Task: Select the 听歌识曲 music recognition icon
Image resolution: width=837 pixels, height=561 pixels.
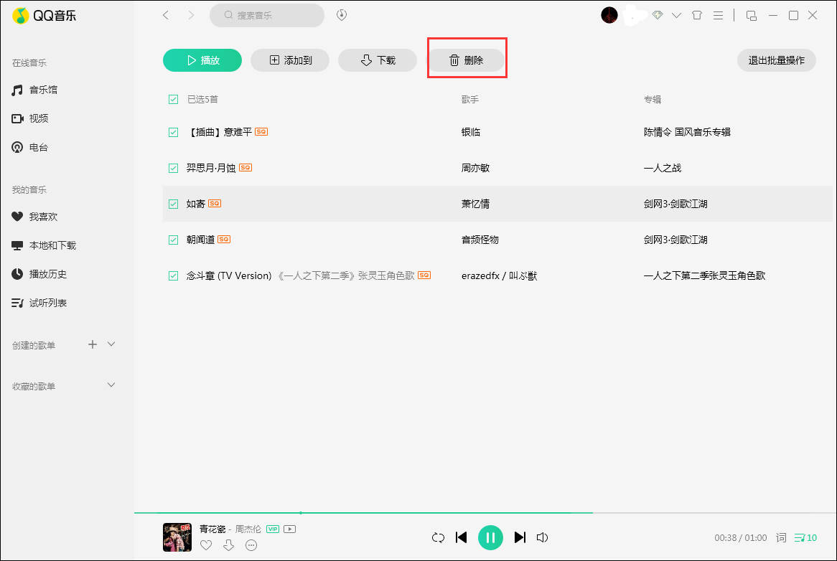Action: pos(342,14)
